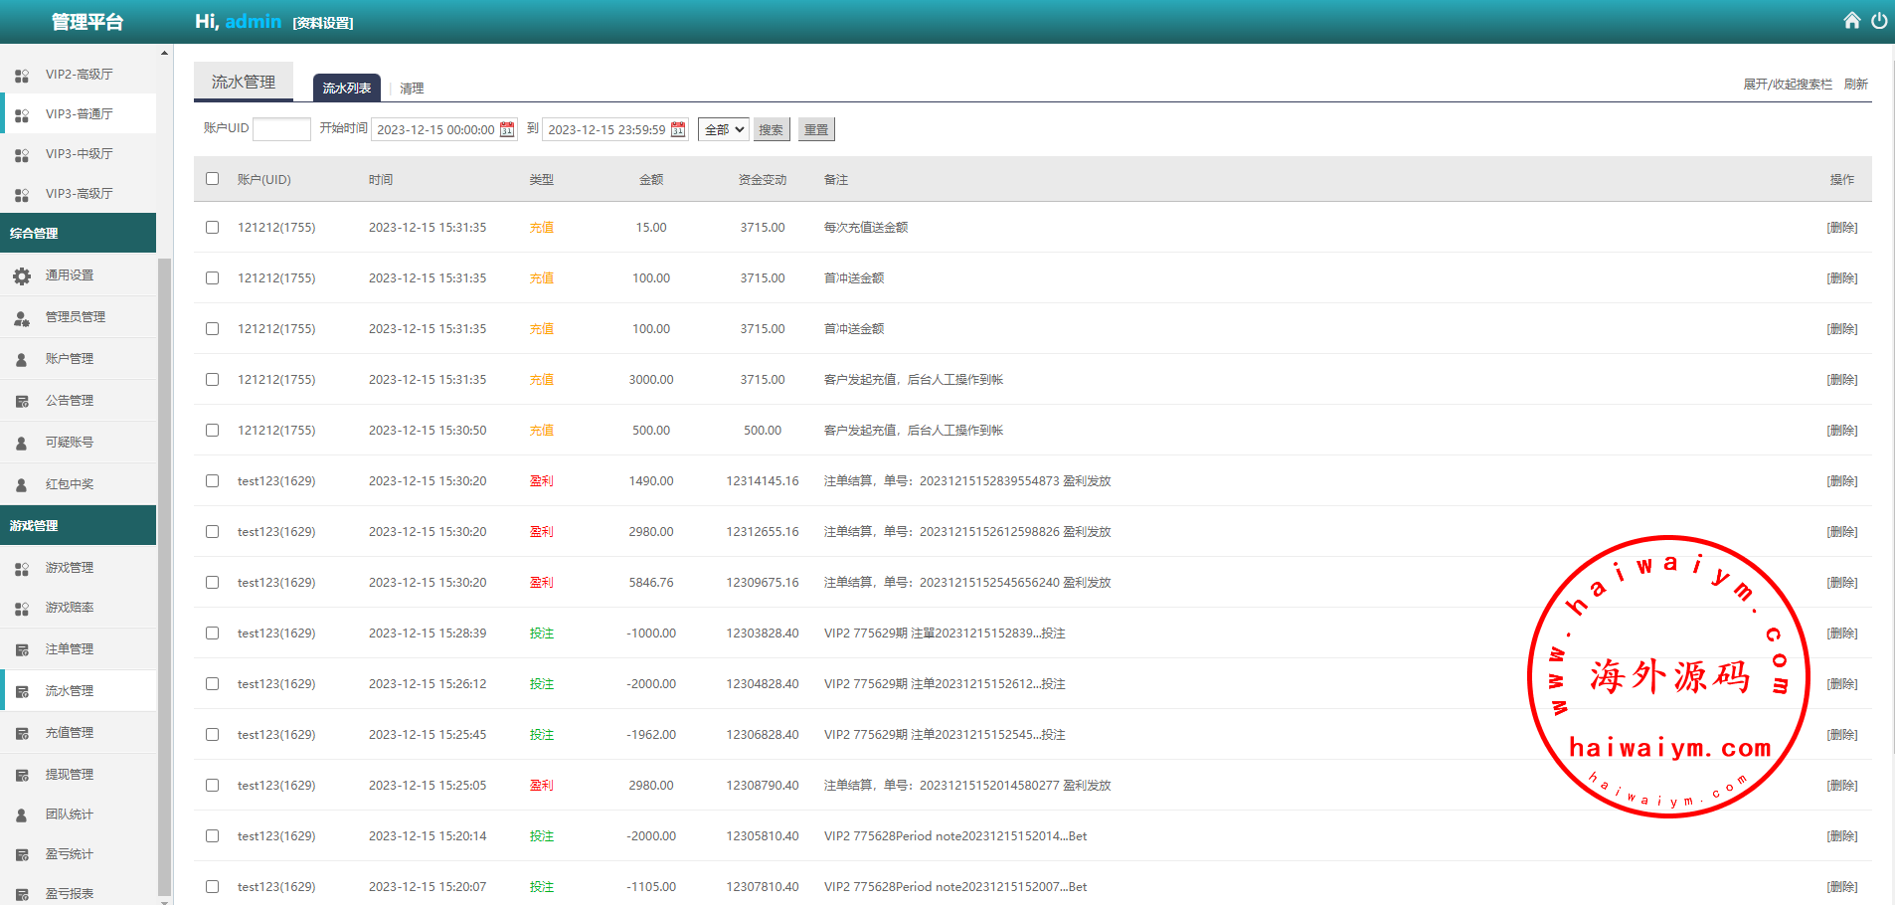
Task: Toggle the select-all checkbox in table header
Action: click(x=212, y=179)
